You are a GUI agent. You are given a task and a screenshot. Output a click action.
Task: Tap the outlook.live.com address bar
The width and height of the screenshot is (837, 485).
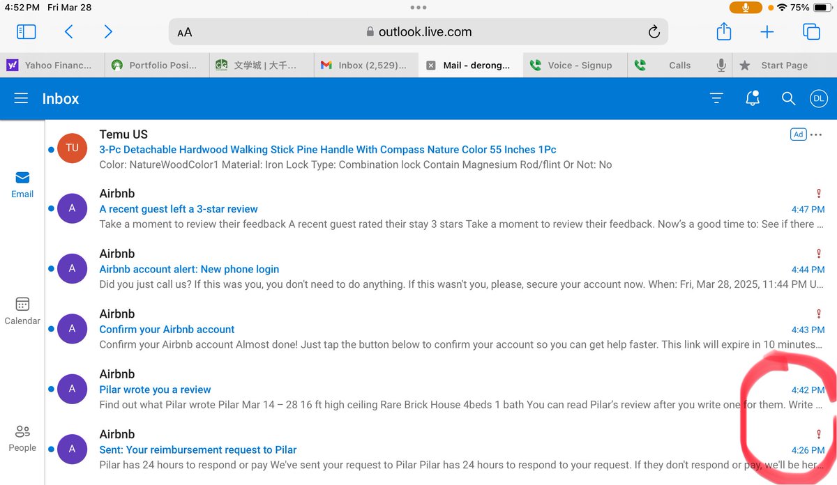tap(418, 31)
